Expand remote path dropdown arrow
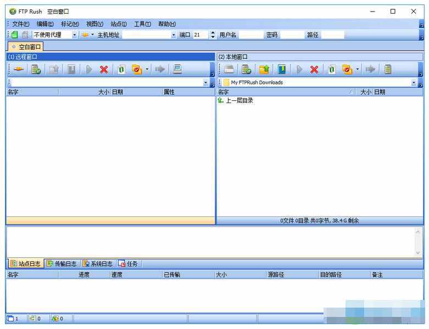 click(205, 82)
